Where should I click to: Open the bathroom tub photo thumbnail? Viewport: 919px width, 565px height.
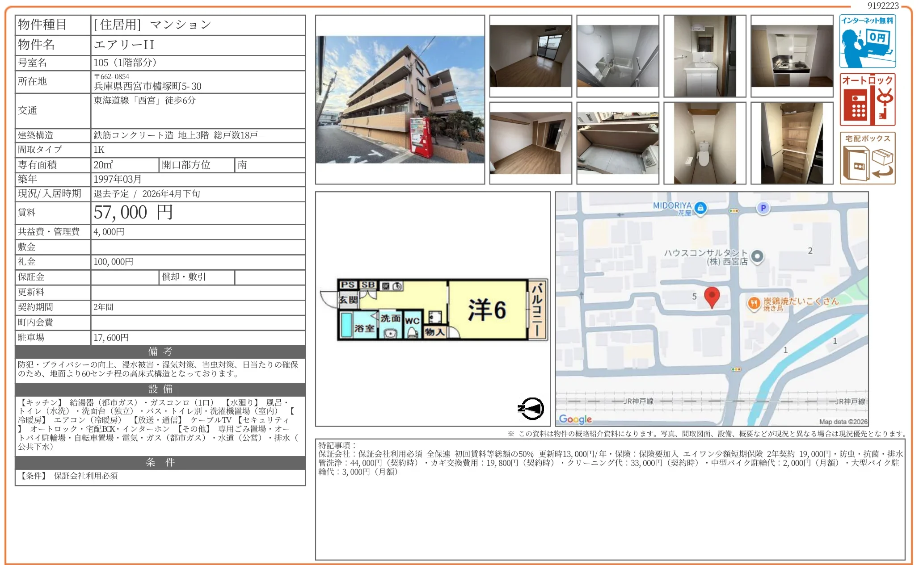[x=617, y=56]
